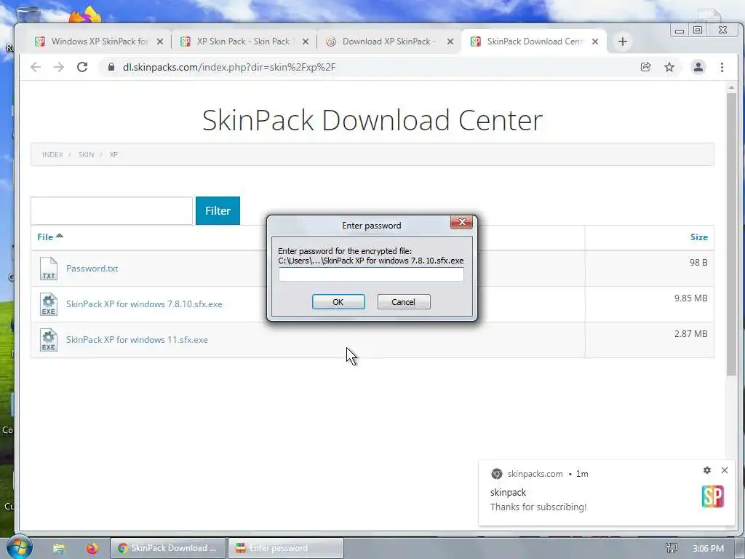Open a new tab with the plus button
This screenshot has height=559, width=745.
click(623, 41)
